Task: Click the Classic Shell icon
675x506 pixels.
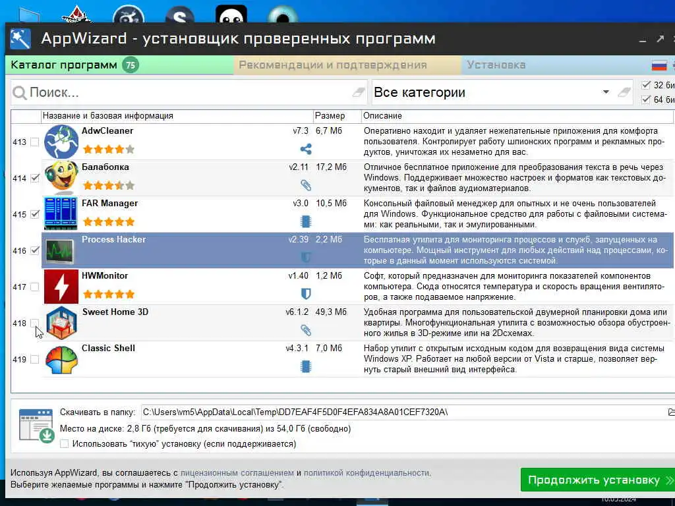Action: coord(61,360)
